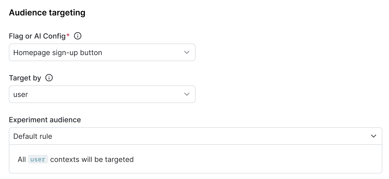Click the info icon next to Target by
This screenshot has height=179, width=389.
[49, 78]
